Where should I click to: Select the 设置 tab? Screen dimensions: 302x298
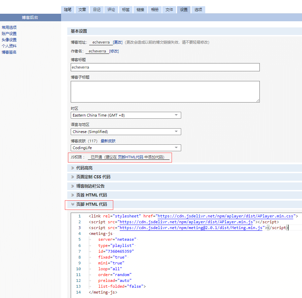(x=184, y=10)
